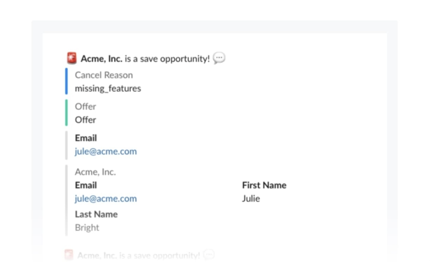Click the faded speech bubble at bottom

(209, 255)
